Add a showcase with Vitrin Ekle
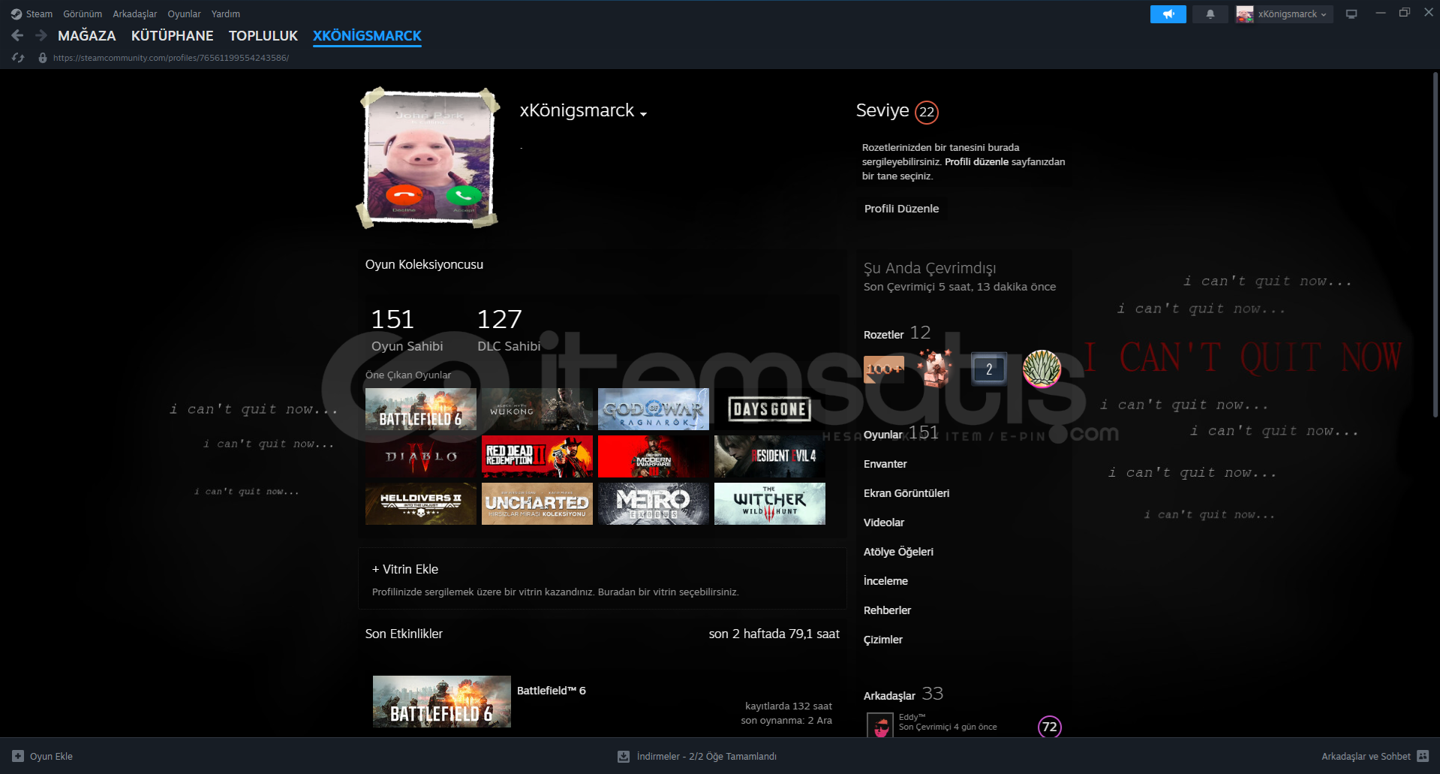 (405, 569)
